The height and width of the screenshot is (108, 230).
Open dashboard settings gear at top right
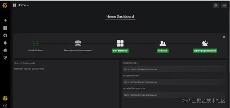216,5
